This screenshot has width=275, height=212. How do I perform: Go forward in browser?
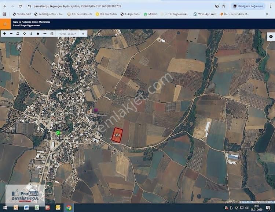(12, 6)
